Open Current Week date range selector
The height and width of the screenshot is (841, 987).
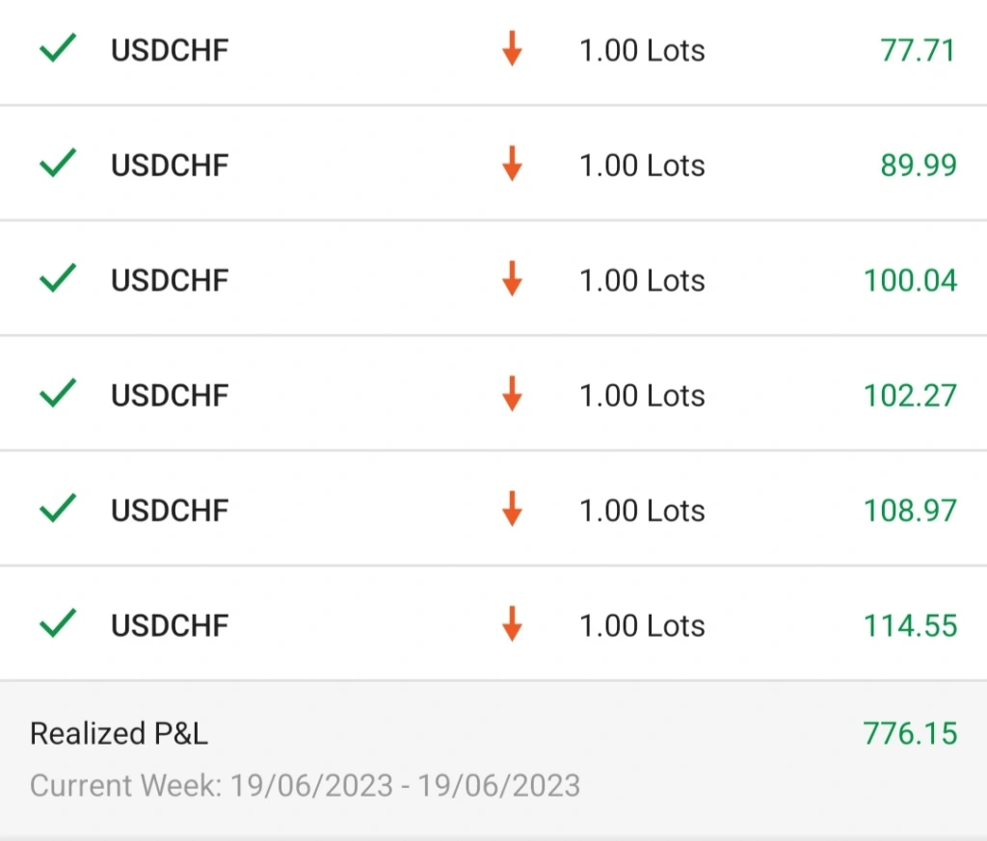(x=306, y=786)
